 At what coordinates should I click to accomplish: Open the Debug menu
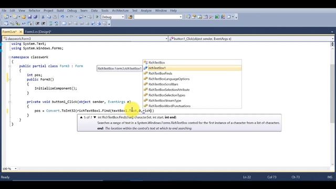tap(72, 10)
